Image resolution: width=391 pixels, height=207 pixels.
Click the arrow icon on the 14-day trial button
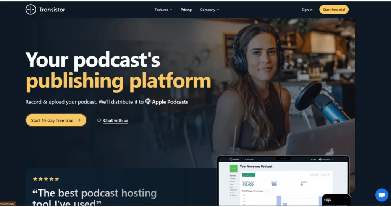79,120
